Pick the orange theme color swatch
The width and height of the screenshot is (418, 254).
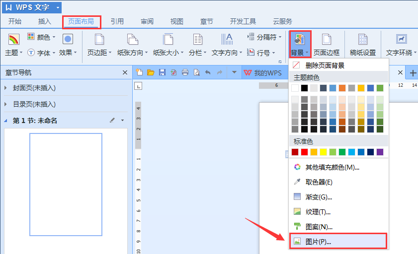tap(342, 88)
